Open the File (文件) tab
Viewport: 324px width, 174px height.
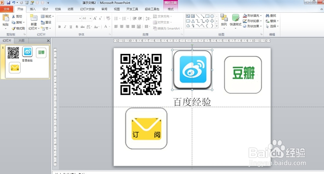click(x=6, y=9)
